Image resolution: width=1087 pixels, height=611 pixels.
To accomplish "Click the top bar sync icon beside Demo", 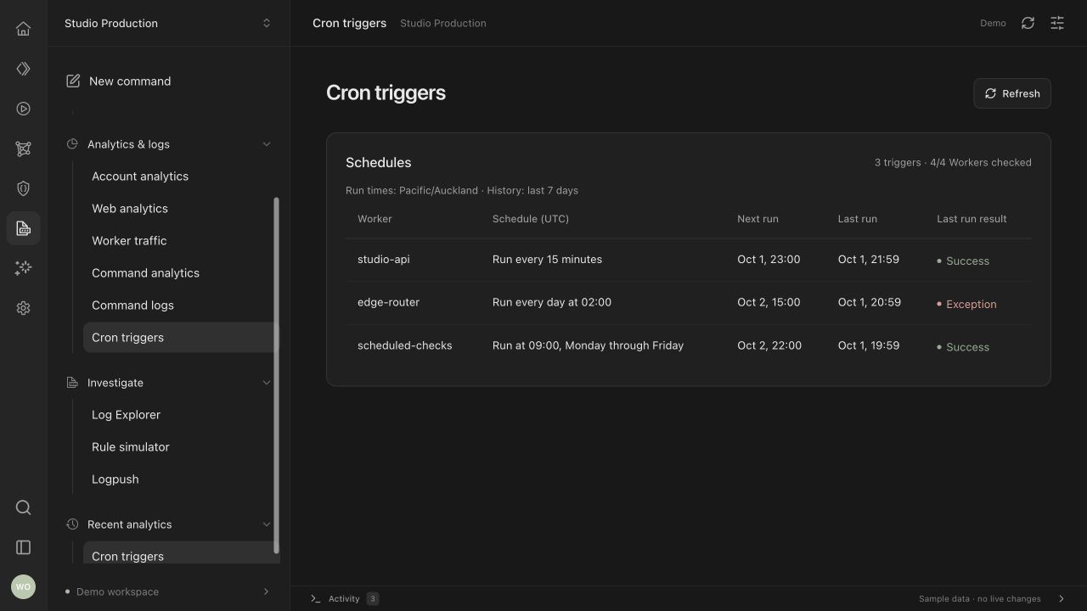I will point(1028,23).
